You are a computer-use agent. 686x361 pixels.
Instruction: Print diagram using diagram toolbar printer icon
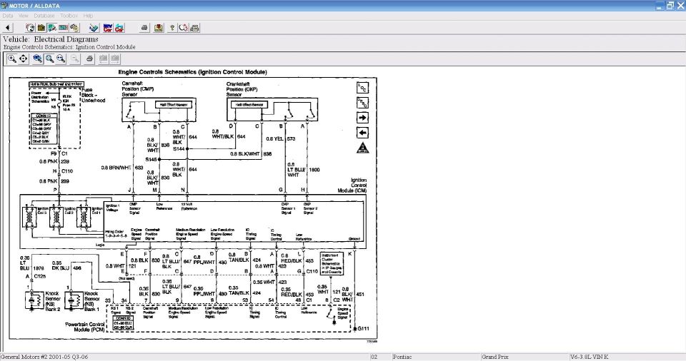click(90, 59)
